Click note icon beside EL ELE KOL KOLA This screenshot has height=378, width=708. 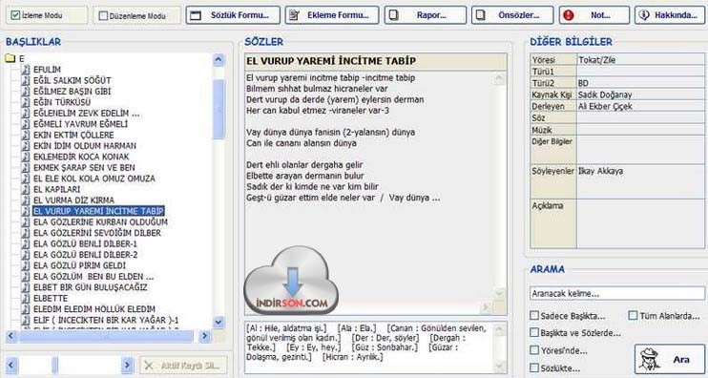26,178
